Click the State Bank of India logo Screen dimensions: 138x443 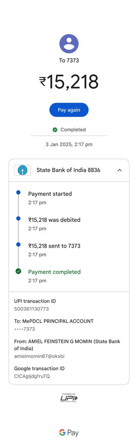22,170
